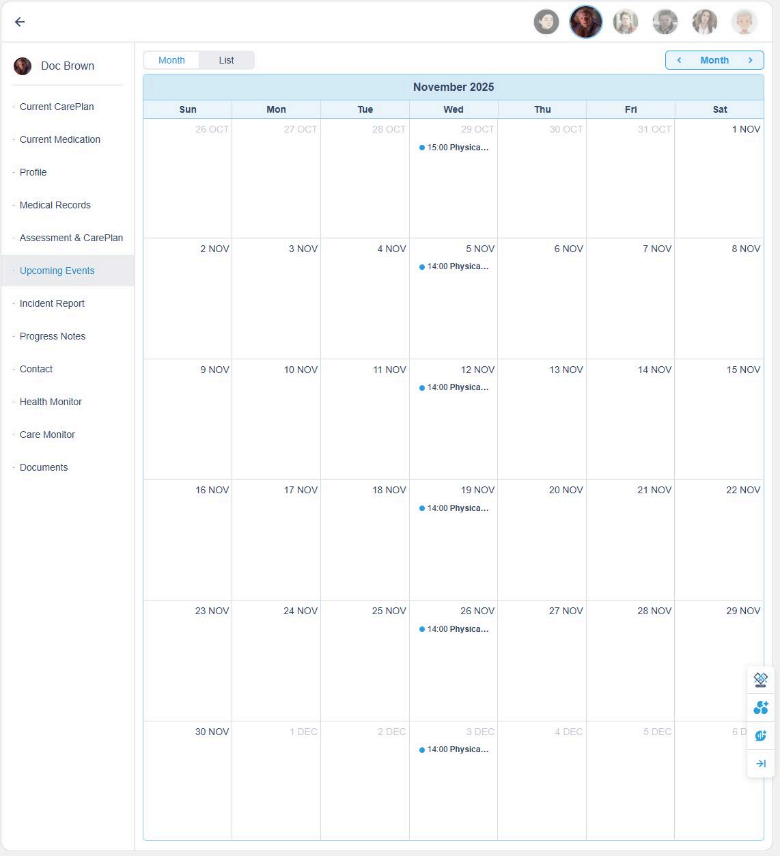780x856 pixels.
Task: Switch to Month view toggle beside List
Action: (171, 60)
